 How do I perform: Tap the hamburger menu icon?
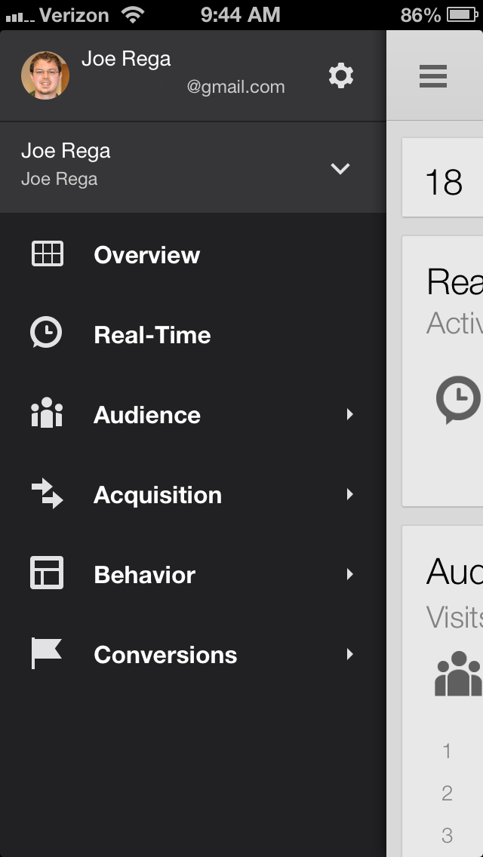(433, 76)
